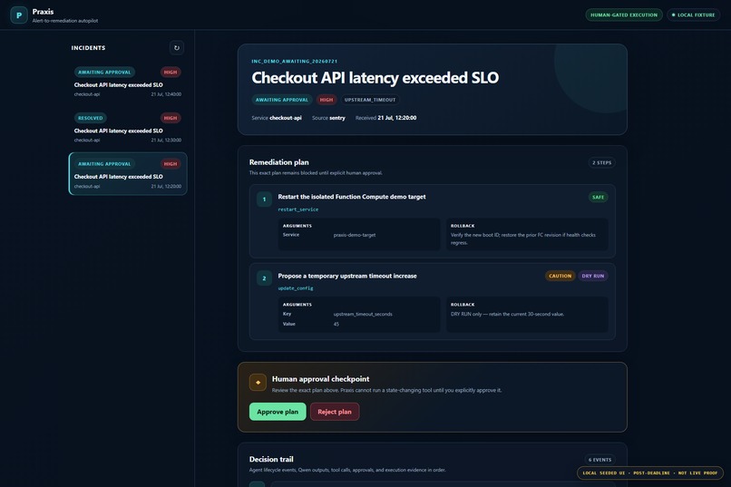Click the 2 STEPS counter badge
The height and width of the screenshot is (487, 731).
click(x=601, y=162)
